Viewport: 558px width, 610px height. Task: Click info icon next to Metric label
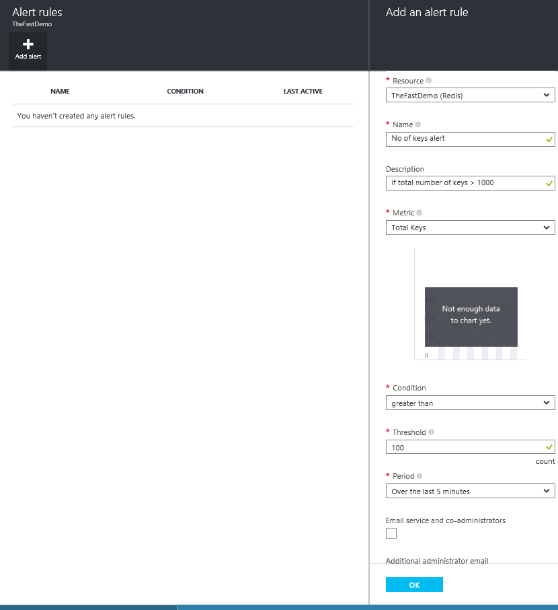pos(419,213)
